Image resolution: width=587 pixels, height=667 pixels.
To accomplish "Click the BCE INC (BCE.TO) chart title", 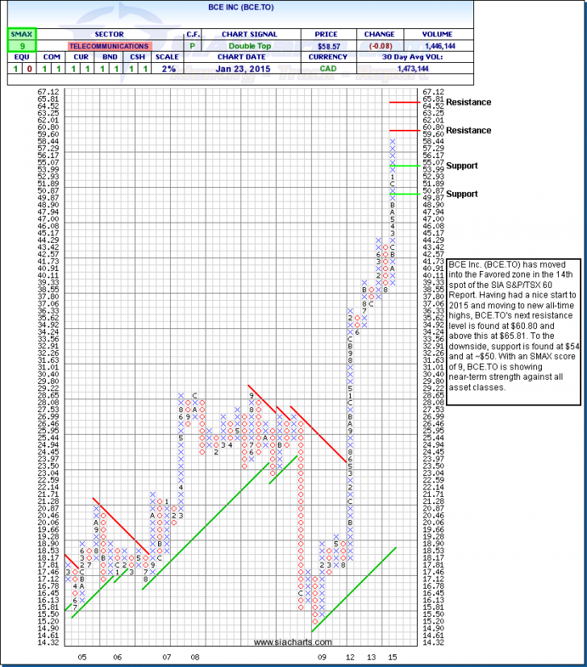I will point(293,15).
